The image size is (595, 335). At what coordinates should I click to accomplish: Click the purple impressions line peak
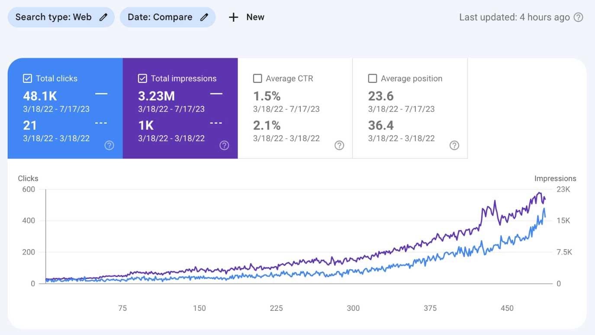(x=539, y=193)
